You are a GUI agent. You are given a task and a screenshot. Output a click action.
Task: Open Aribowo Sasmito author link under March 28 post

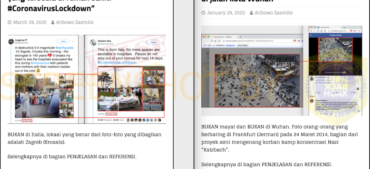(74, 22)
